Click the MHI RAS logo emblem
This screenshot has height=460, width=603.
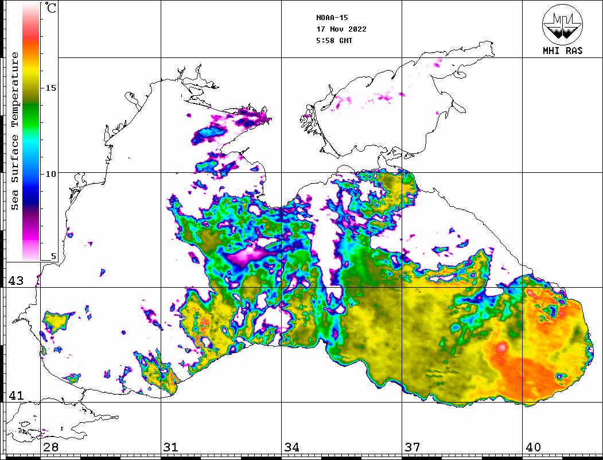pos(562,25)
